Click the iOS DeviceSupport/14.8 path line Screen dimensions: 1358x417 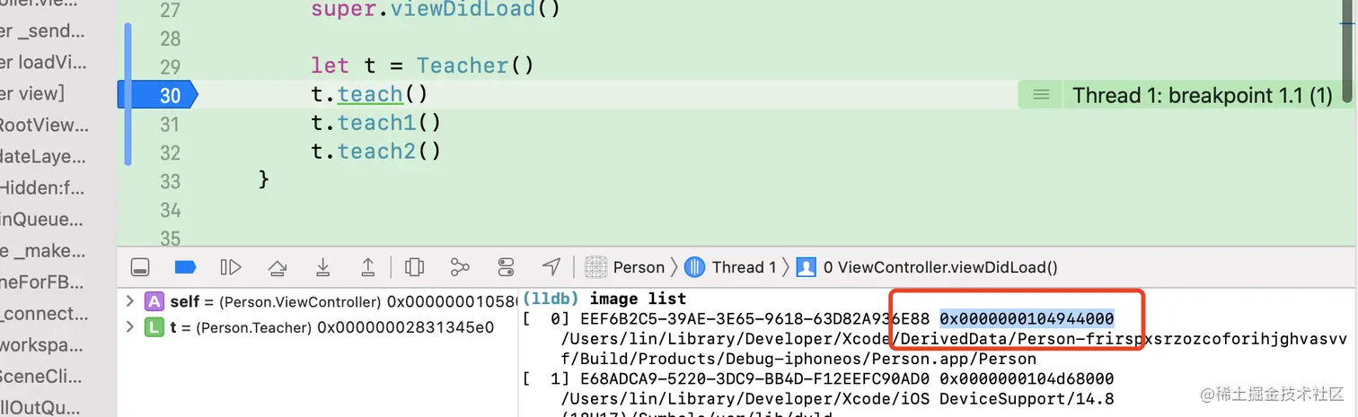[x=838, y=397]
